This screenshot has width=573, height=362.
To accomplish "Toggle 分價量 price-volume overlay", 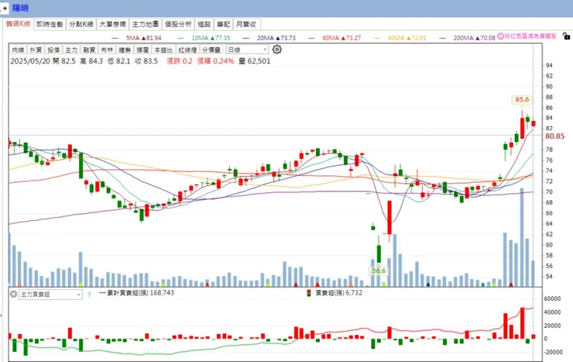I will (x=211, y=50).
